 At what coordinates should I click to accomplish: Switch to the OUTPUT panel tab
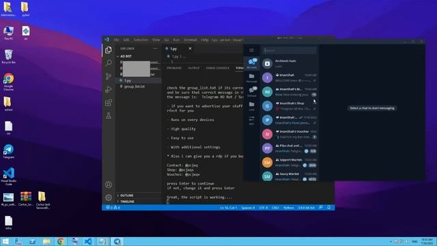click(x=194, y=68)
